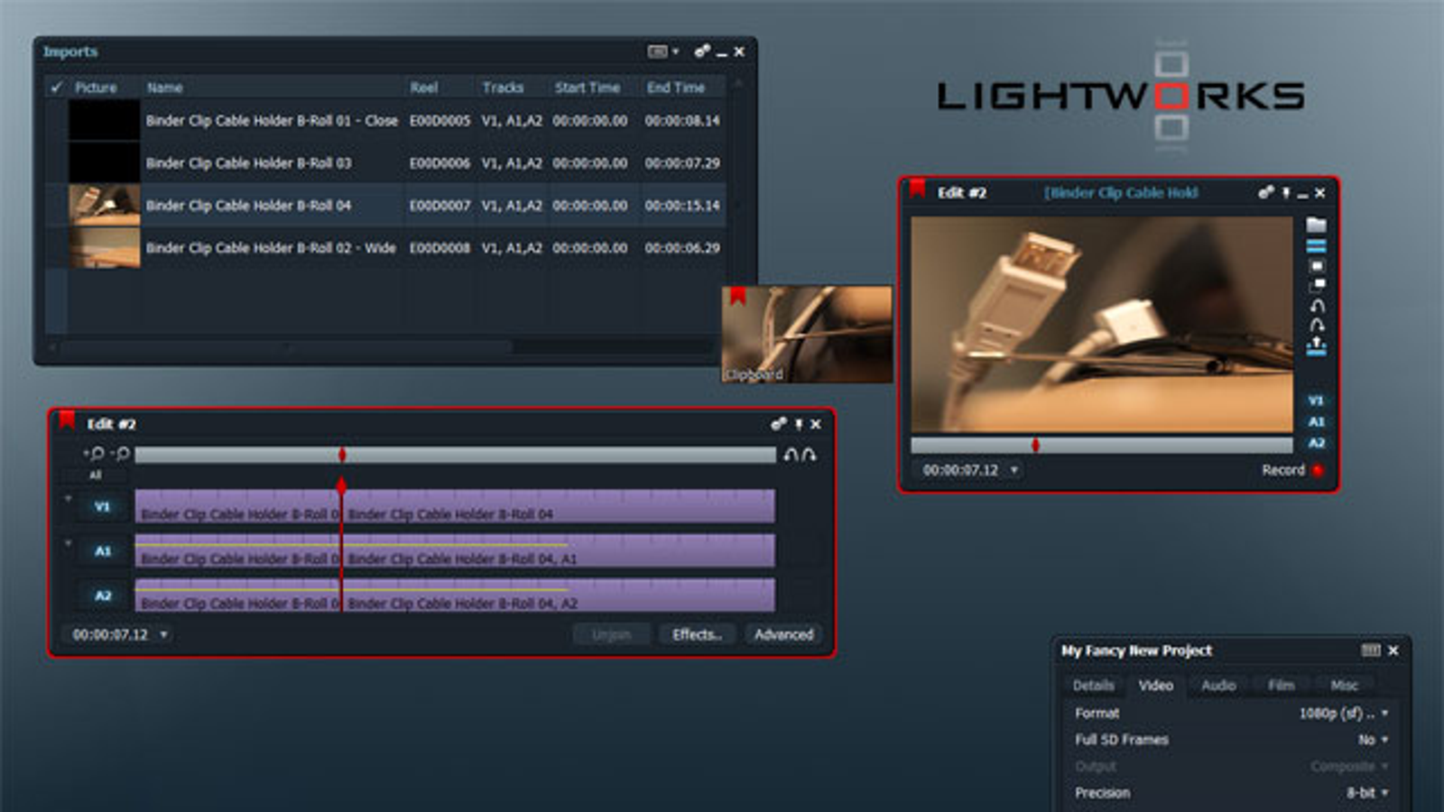Open the viewer timecode dropdown arrow
This screenshot has width=1444, height=812.
pos(1014,470)
